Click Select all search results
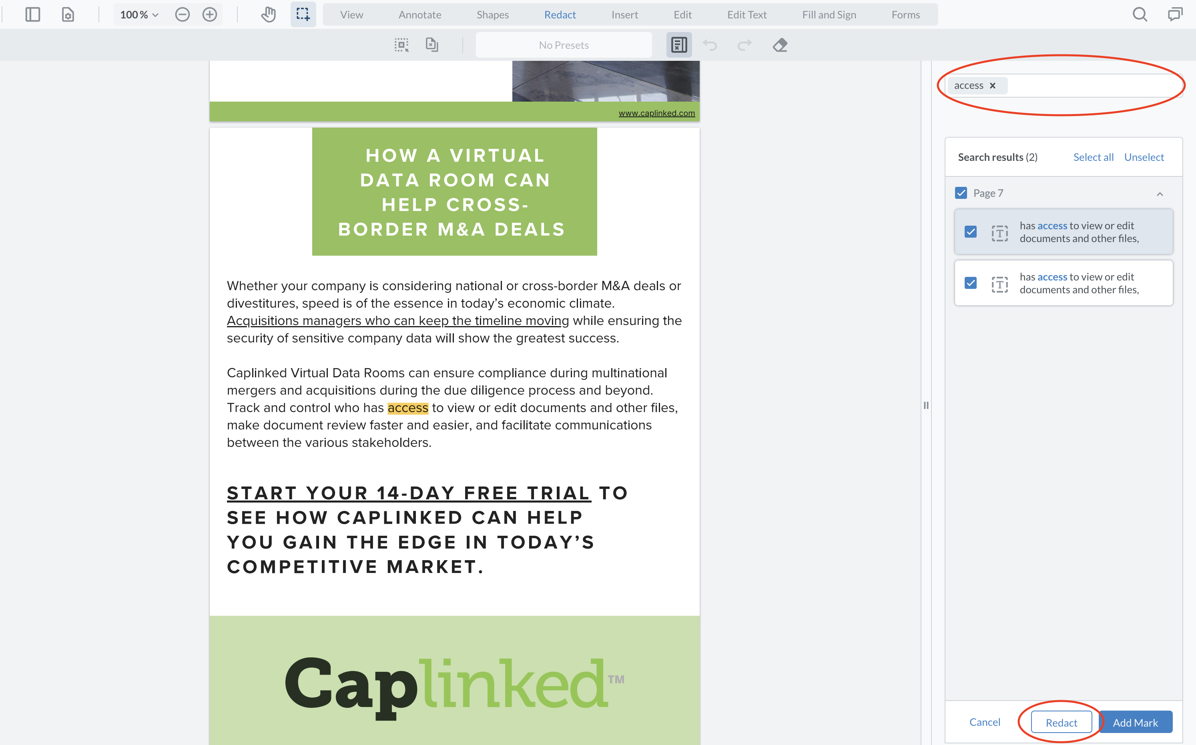Viewport: 1196px width, 745px height. (x=1094, y=157)
